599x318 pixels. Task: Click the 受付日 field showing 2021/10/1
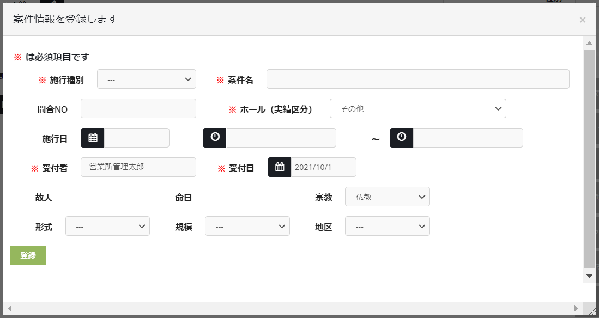coord(323,167)
